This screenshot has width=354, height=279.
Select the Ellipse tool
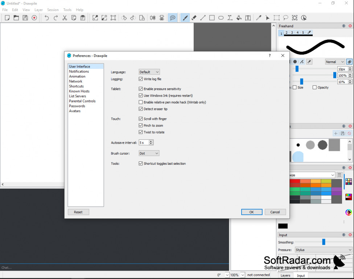point(221,18)
